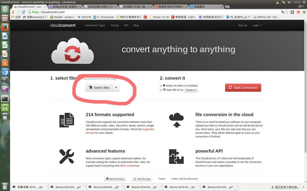Open a new browser tab
Image resolution: width=307 pixels, height=191 pixels.
[x=227, y=7]
